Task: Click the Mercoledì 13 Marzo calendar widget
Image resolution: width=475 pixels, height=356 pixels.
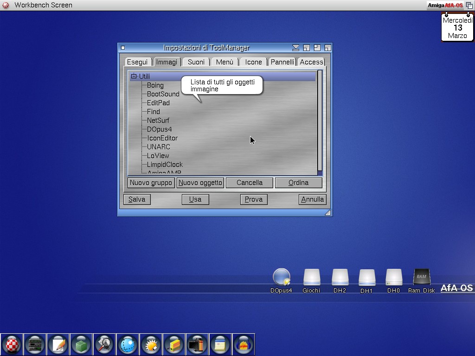Action: coord(457,28)
